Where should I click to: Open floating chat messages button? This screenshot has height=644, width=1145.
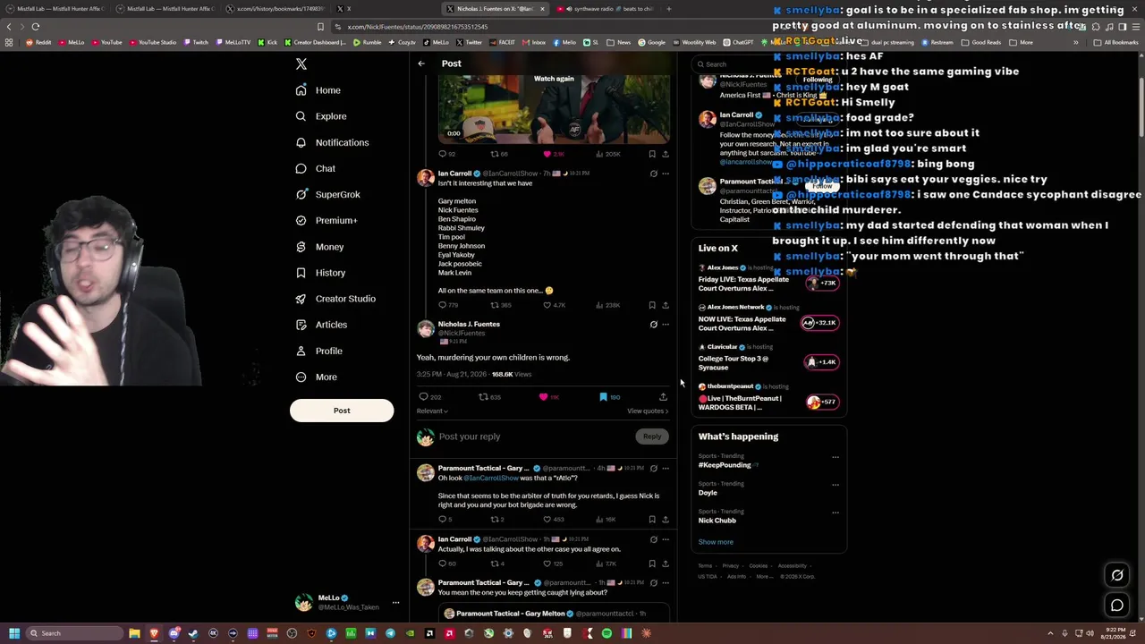pyautogui.click(x=1117, y=606)
